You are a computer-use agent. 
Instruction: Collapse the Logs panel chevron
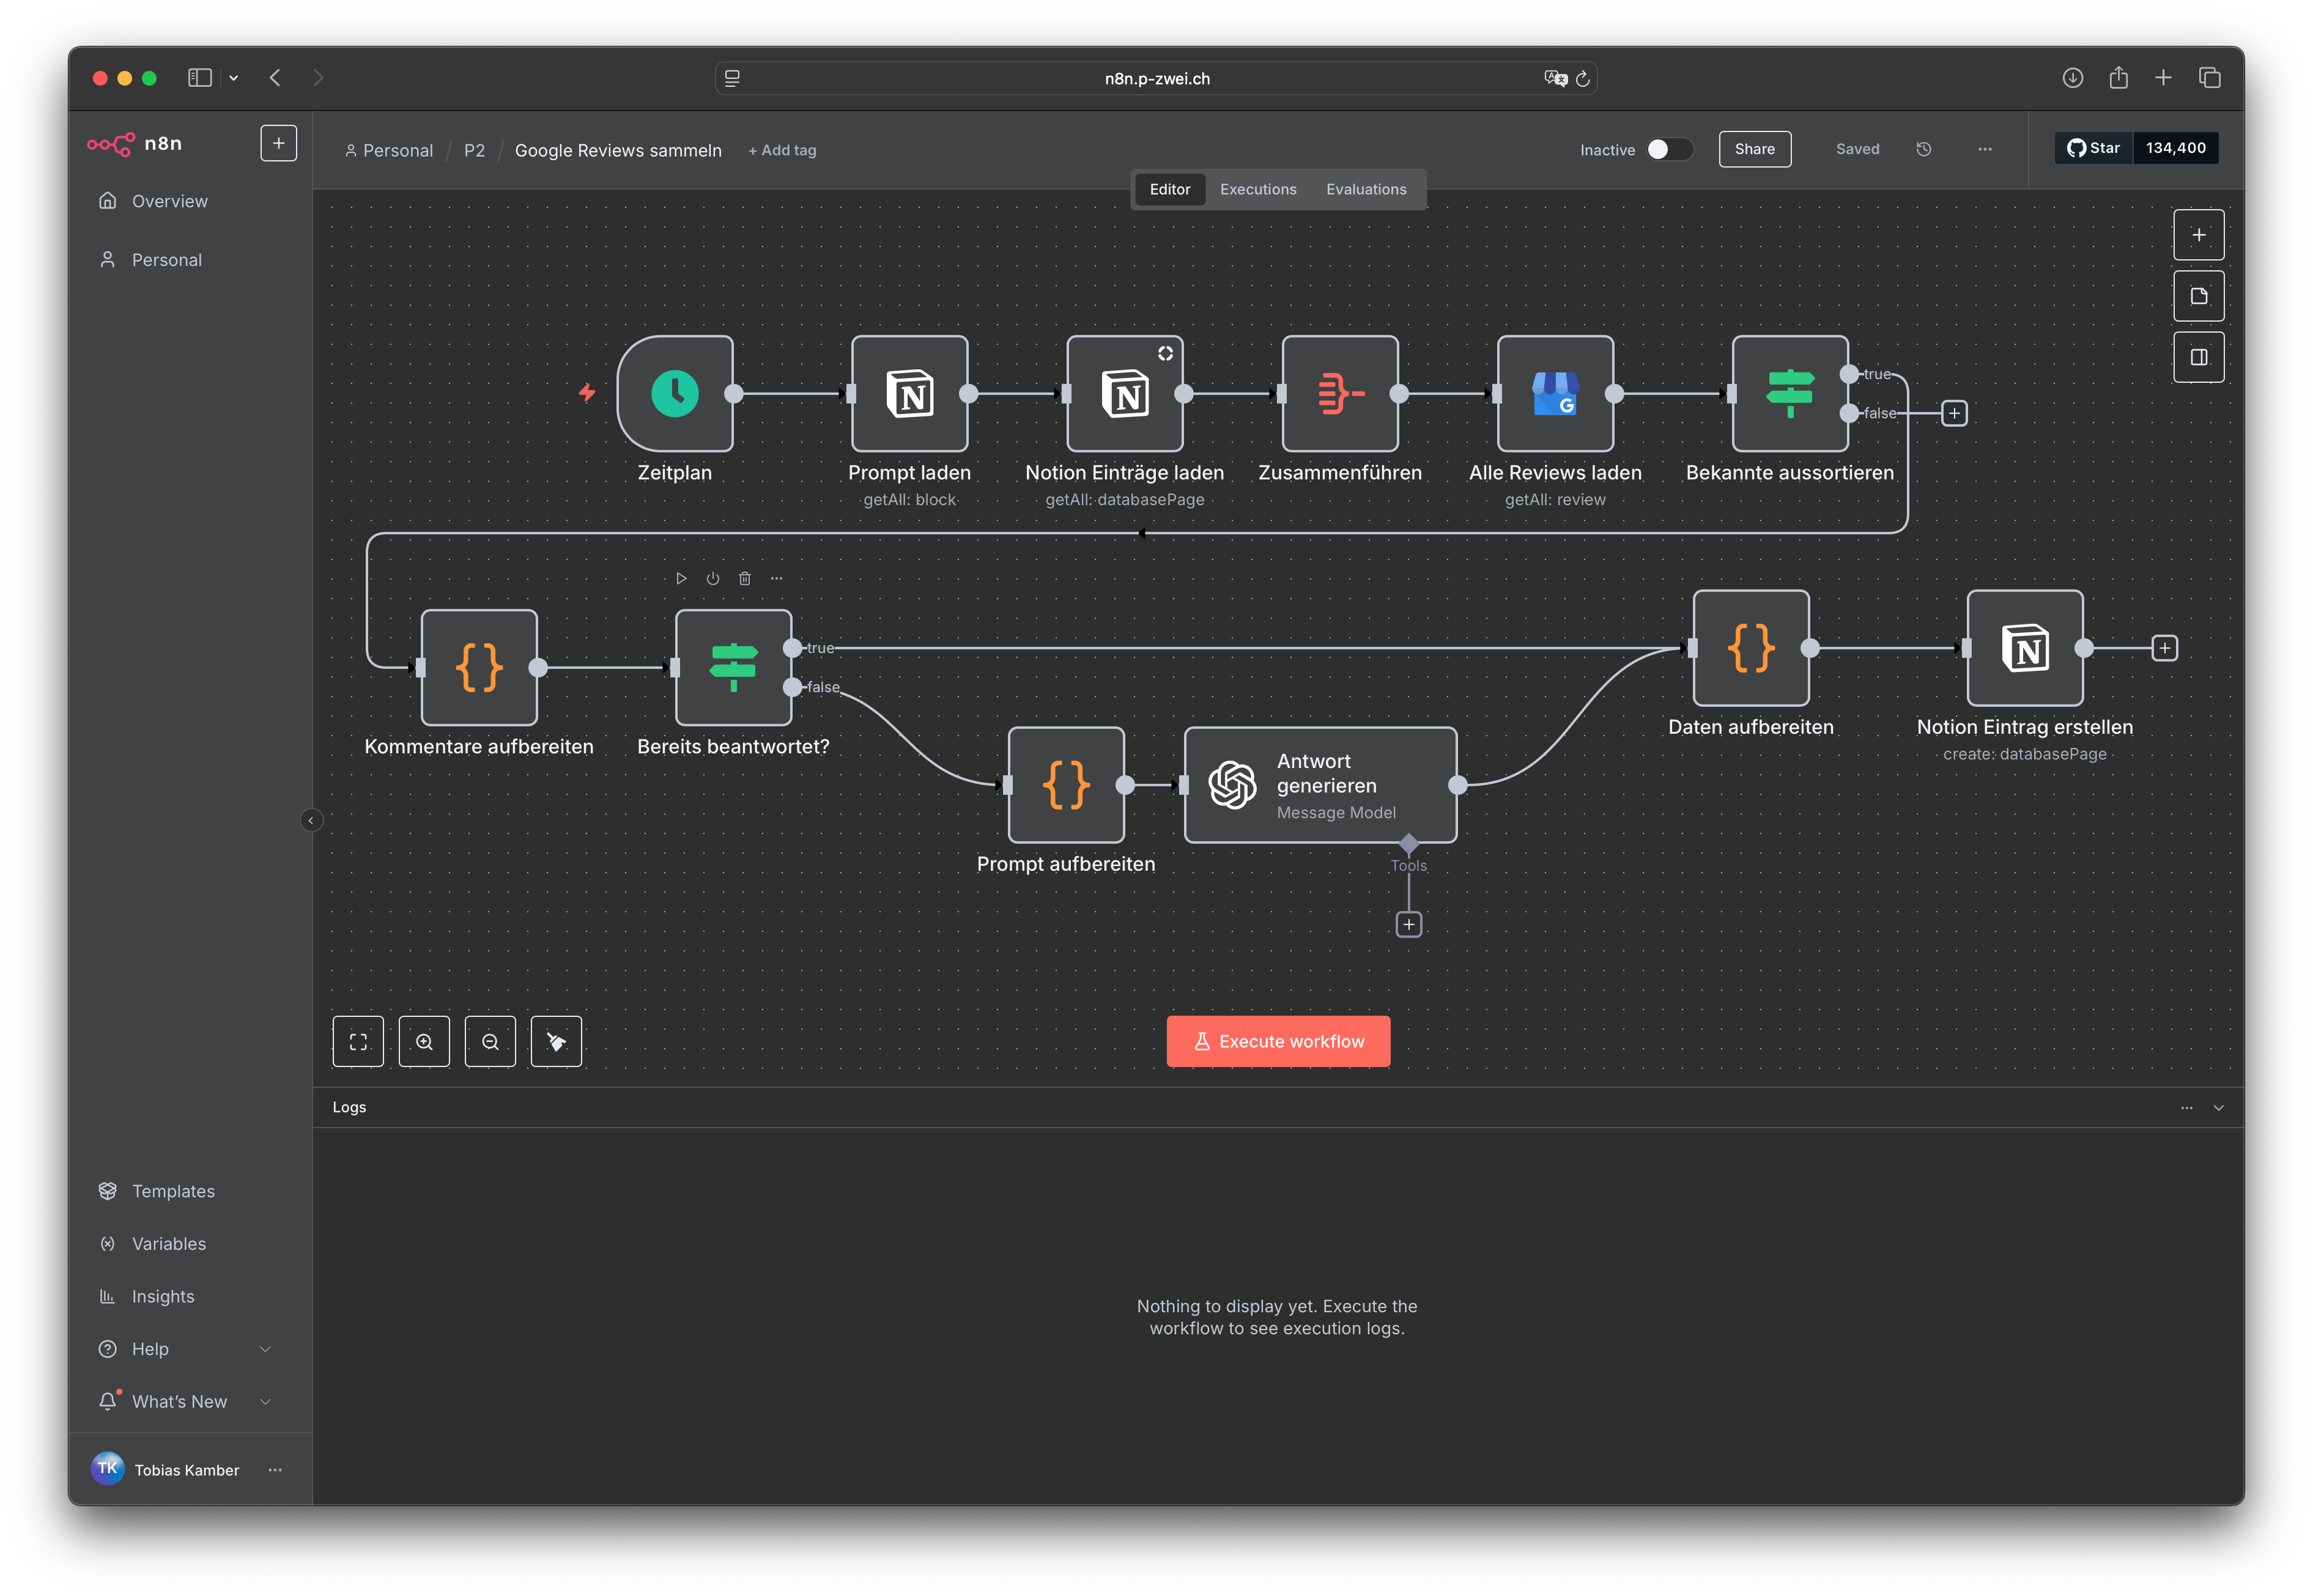pos(2218,1107)
